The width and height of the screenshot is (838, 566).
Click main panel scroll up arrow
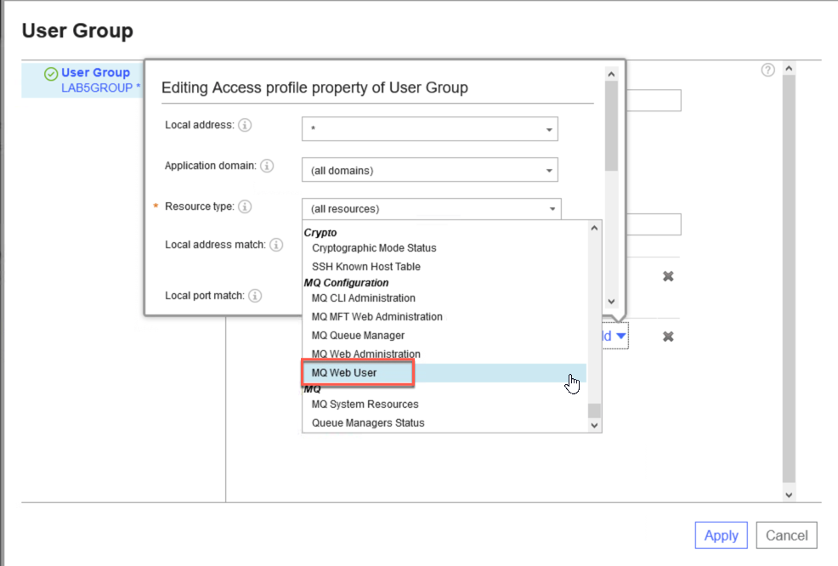pyautogui.click(x=789, y=68)
